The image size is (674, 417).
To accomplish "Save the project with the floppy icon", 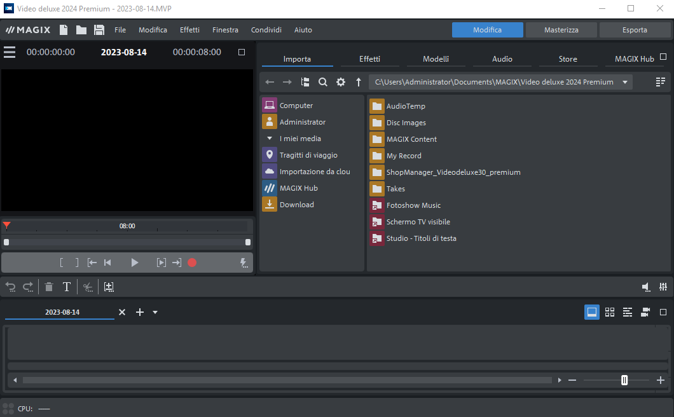I will pos(99,30).
